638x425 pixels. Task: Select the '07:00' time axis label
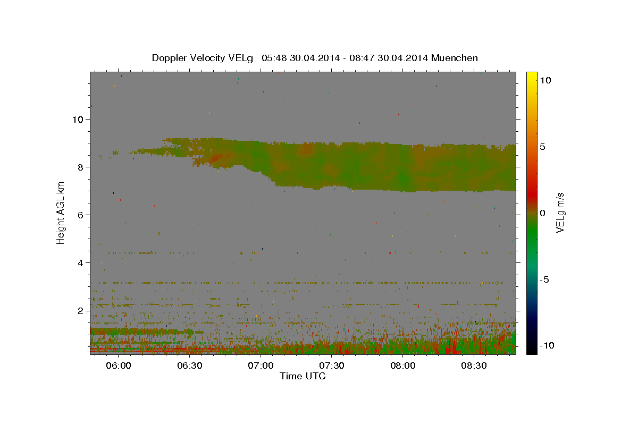[261, 366]
